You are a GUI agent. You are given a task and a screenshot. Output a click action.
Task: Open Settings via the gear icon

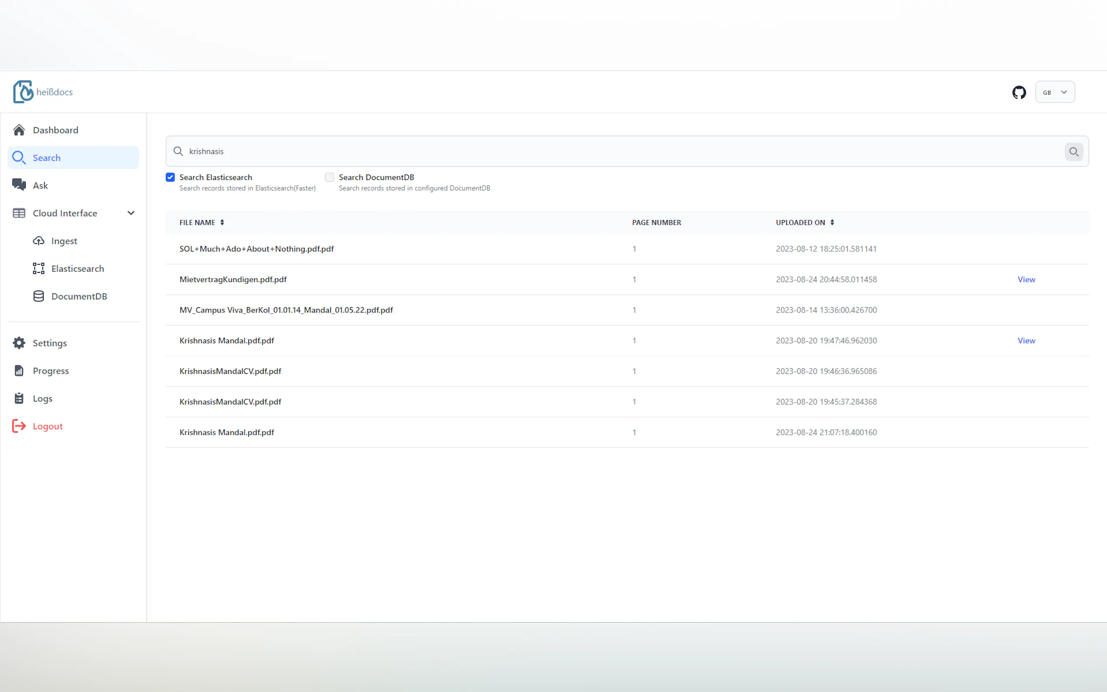pyautogui.click(x=19, y=343)
